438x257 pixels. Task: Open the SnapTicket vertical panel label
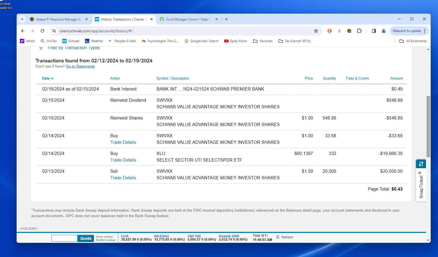tap(421, 185)
